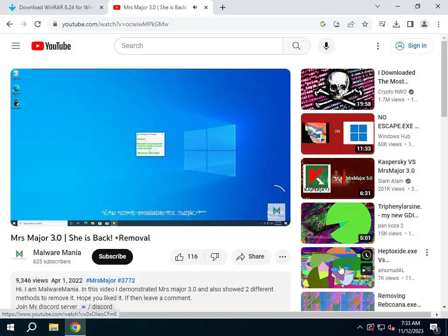Click the Google icon in address bar
This screenshot has width=448, height=336.
[323, 24]
